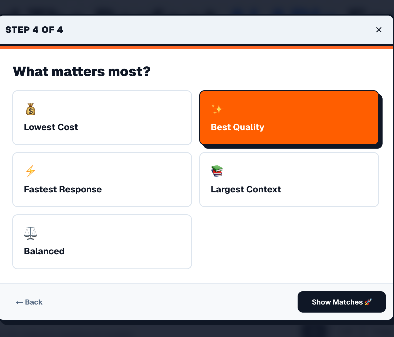Click the "What matters most?" heading
The width and height of the screenshot is (394, 337).
pyautogui.click(x=82, y=72)
